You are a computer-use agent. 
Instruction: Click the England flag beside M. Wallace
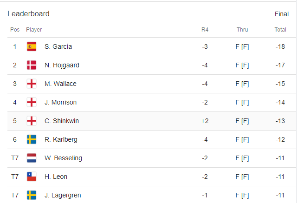(x=32, y=84)
